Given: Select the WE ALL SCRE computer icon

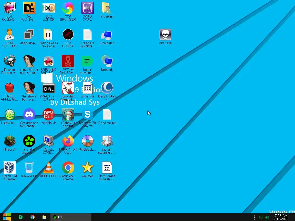Looking at the screenshot, I should 49,141.
